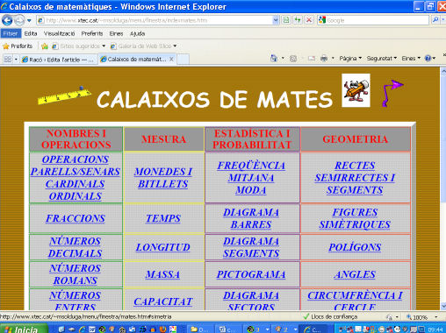Screen dimensions: 446x333
Task: Click the printer icon
Action: (324, 59)
